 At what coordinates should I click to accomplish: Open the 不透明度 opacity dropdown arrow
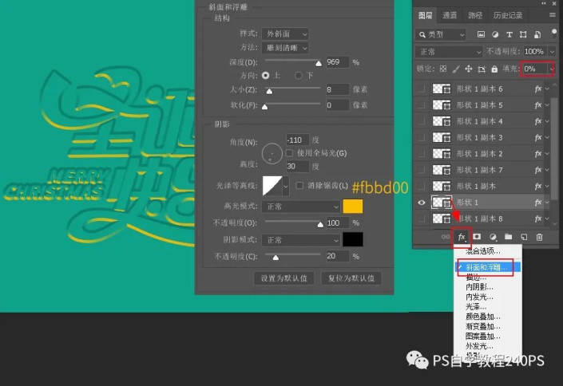tap(552, 52)
